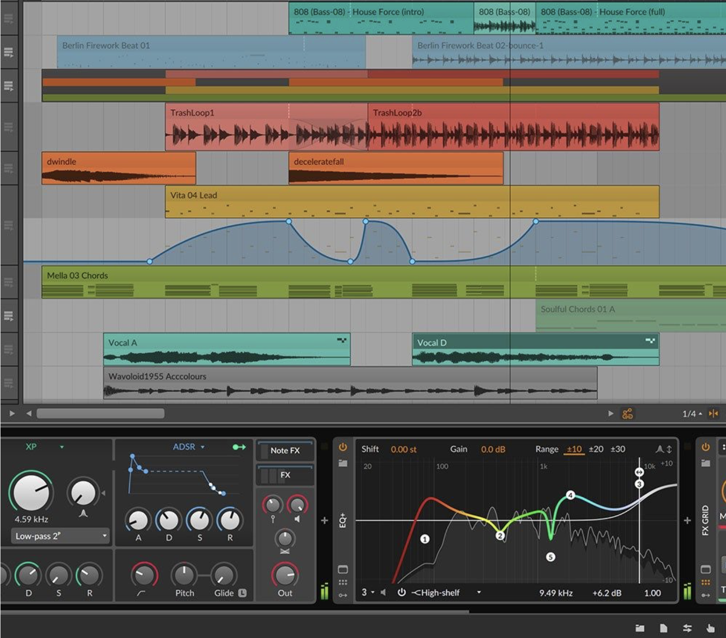Open EQ+ remote controls grid icon

click(343, 582)
